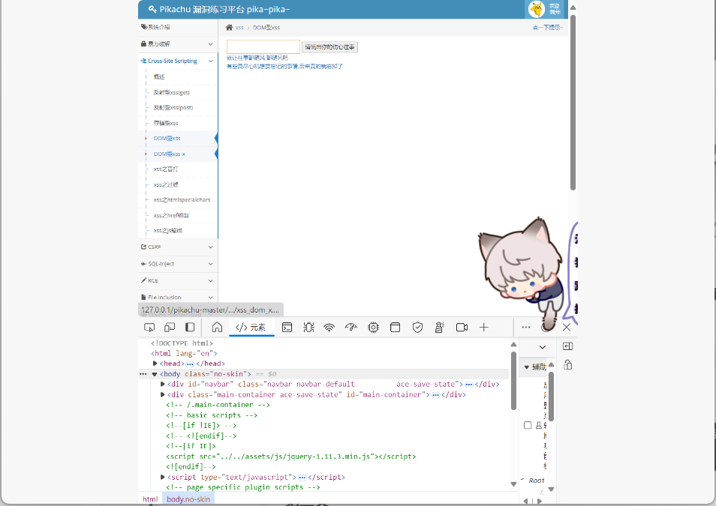Expand the CSRF menu
The height and width of the screenshot is (506, 716).
[178, 247]
